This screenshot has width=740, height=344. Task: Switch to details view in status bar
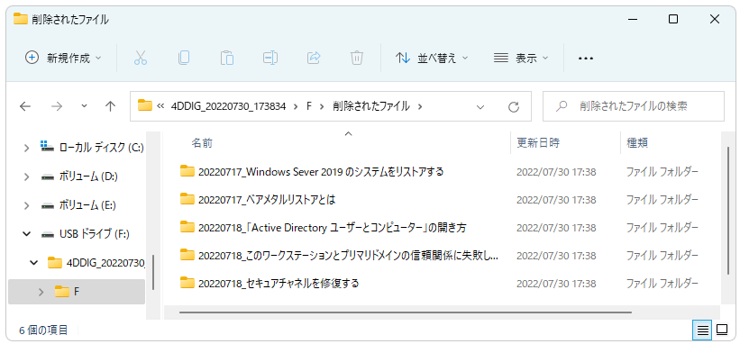coord(703,330)
